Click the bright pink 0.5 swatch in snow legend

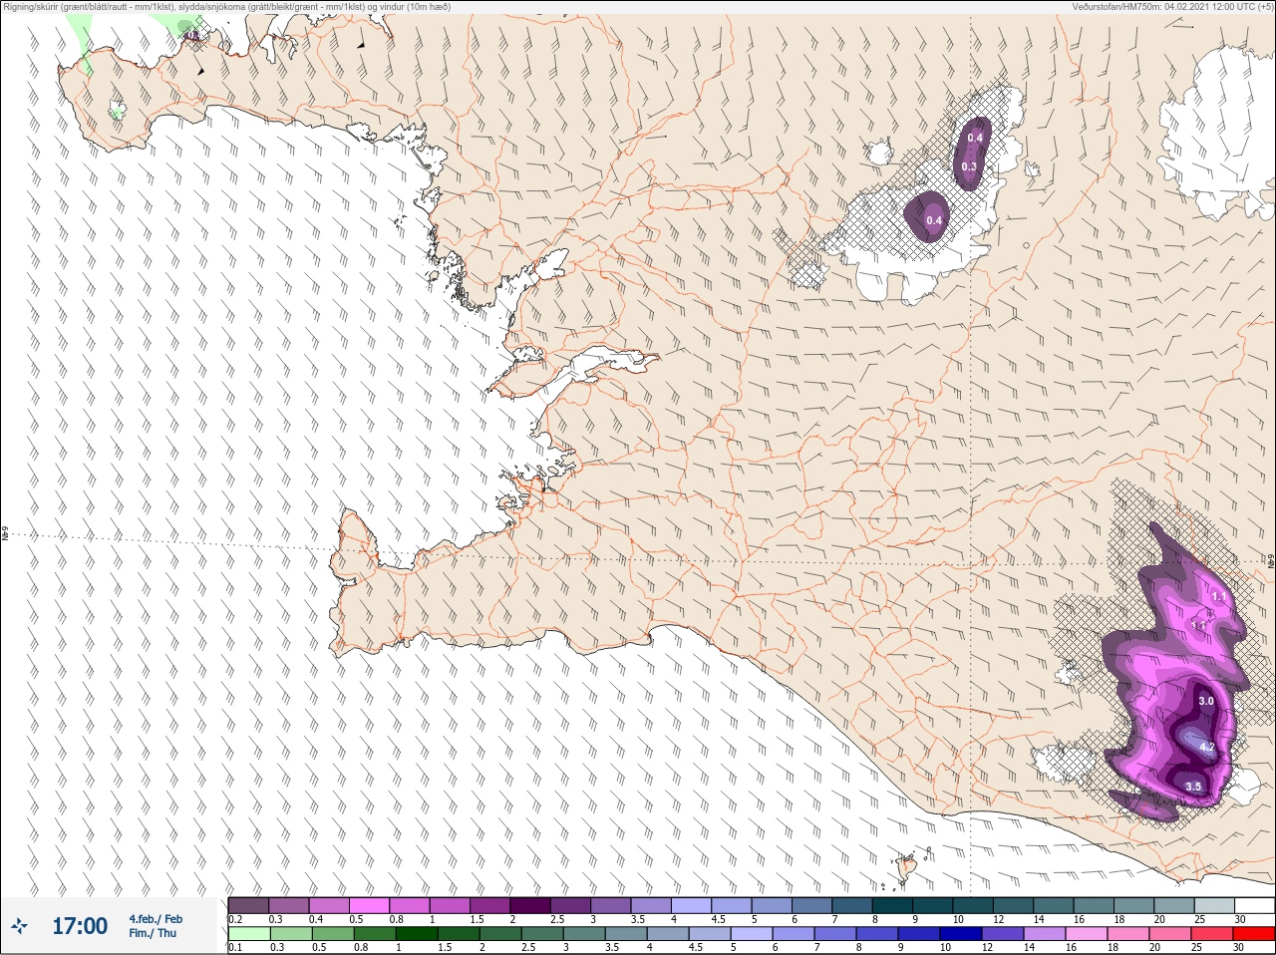369,905
